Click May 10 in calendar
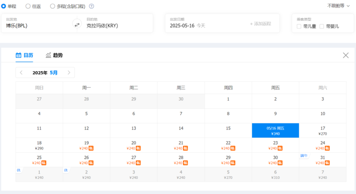This screenshot has width=356, height=194. [x=323, y=116]
